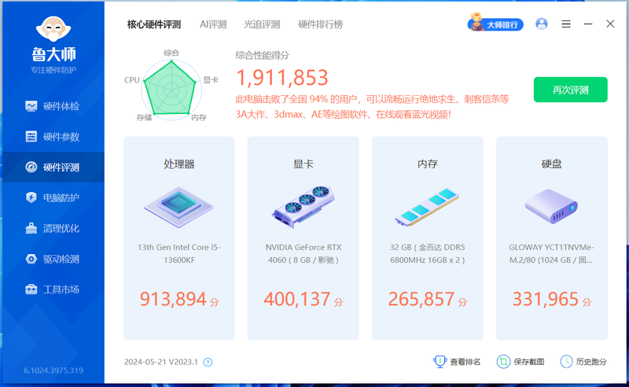
Task: Click the processor chip icon
Action: pos(179,207)
